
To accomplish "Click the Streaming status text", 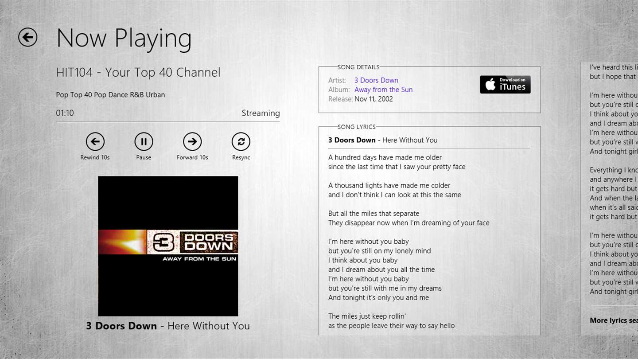I will [261, 113].
